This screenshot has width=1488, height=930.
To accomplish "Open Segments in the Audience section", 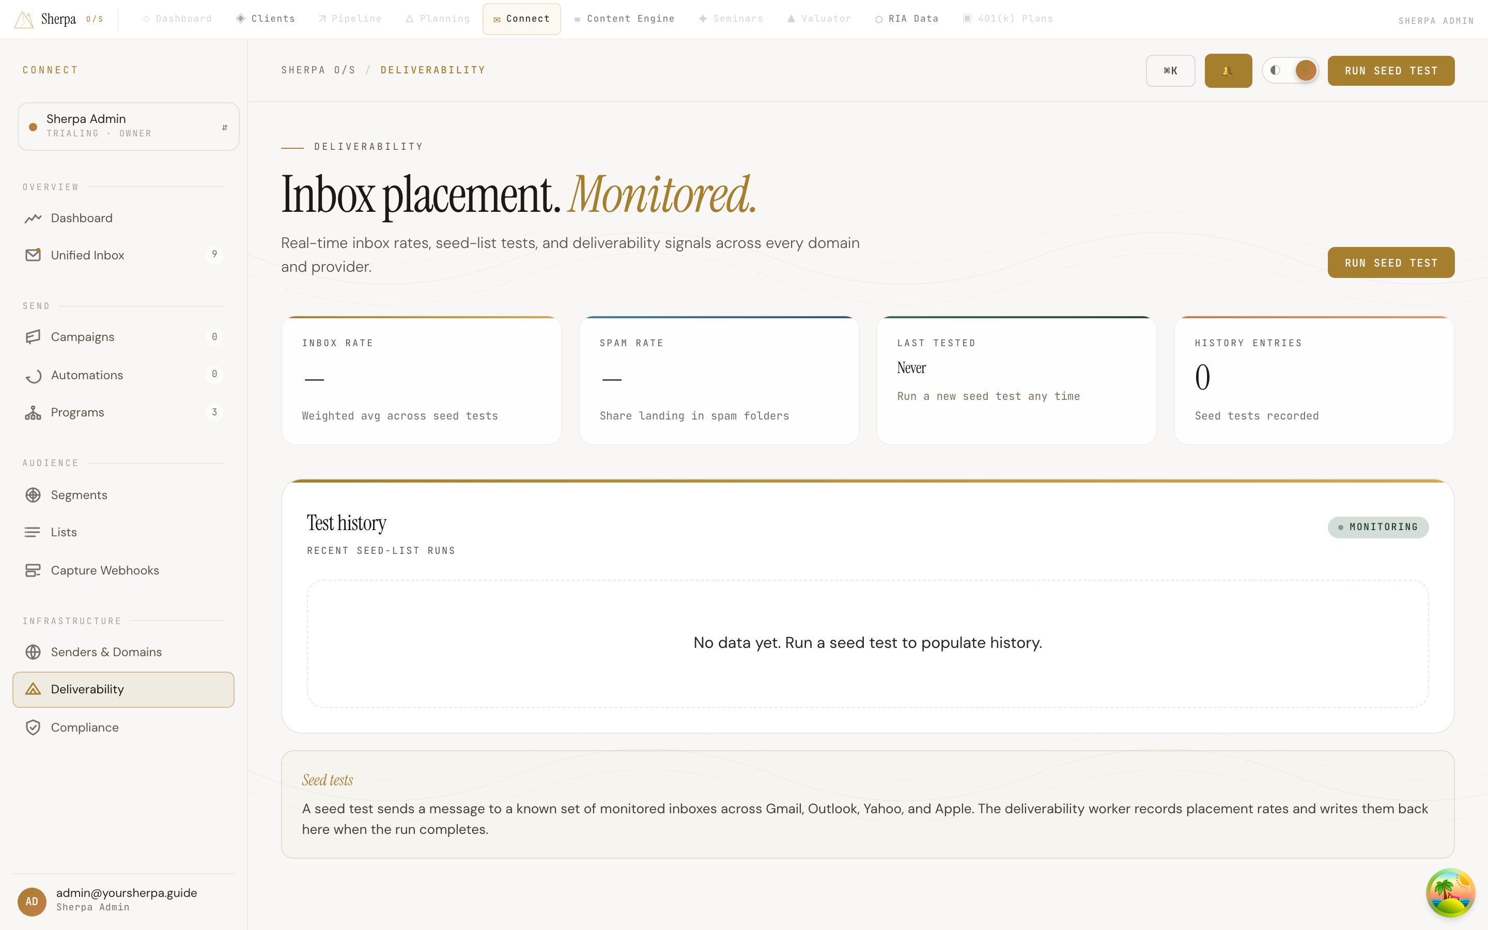I will pyautogui.click(x=123, y=495).
